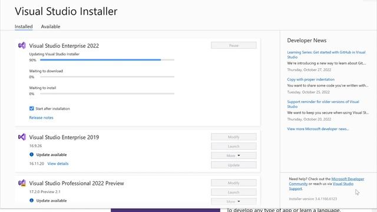Open the Learning Series GitHub news article
Viewport: 377px width, 212px height.
pyautogui.click(x=326, y=55)
